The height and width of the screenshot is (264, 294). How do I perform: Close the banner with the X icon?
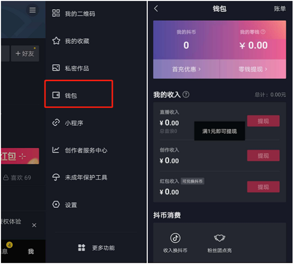(x=34, y=225)
